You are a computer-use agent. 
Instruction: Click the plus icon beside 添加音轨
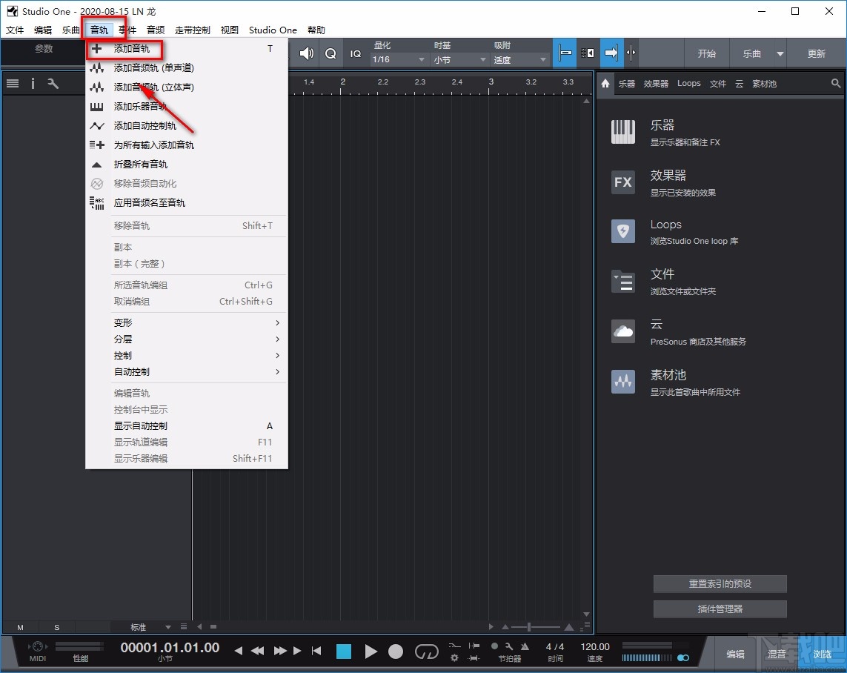96,49
